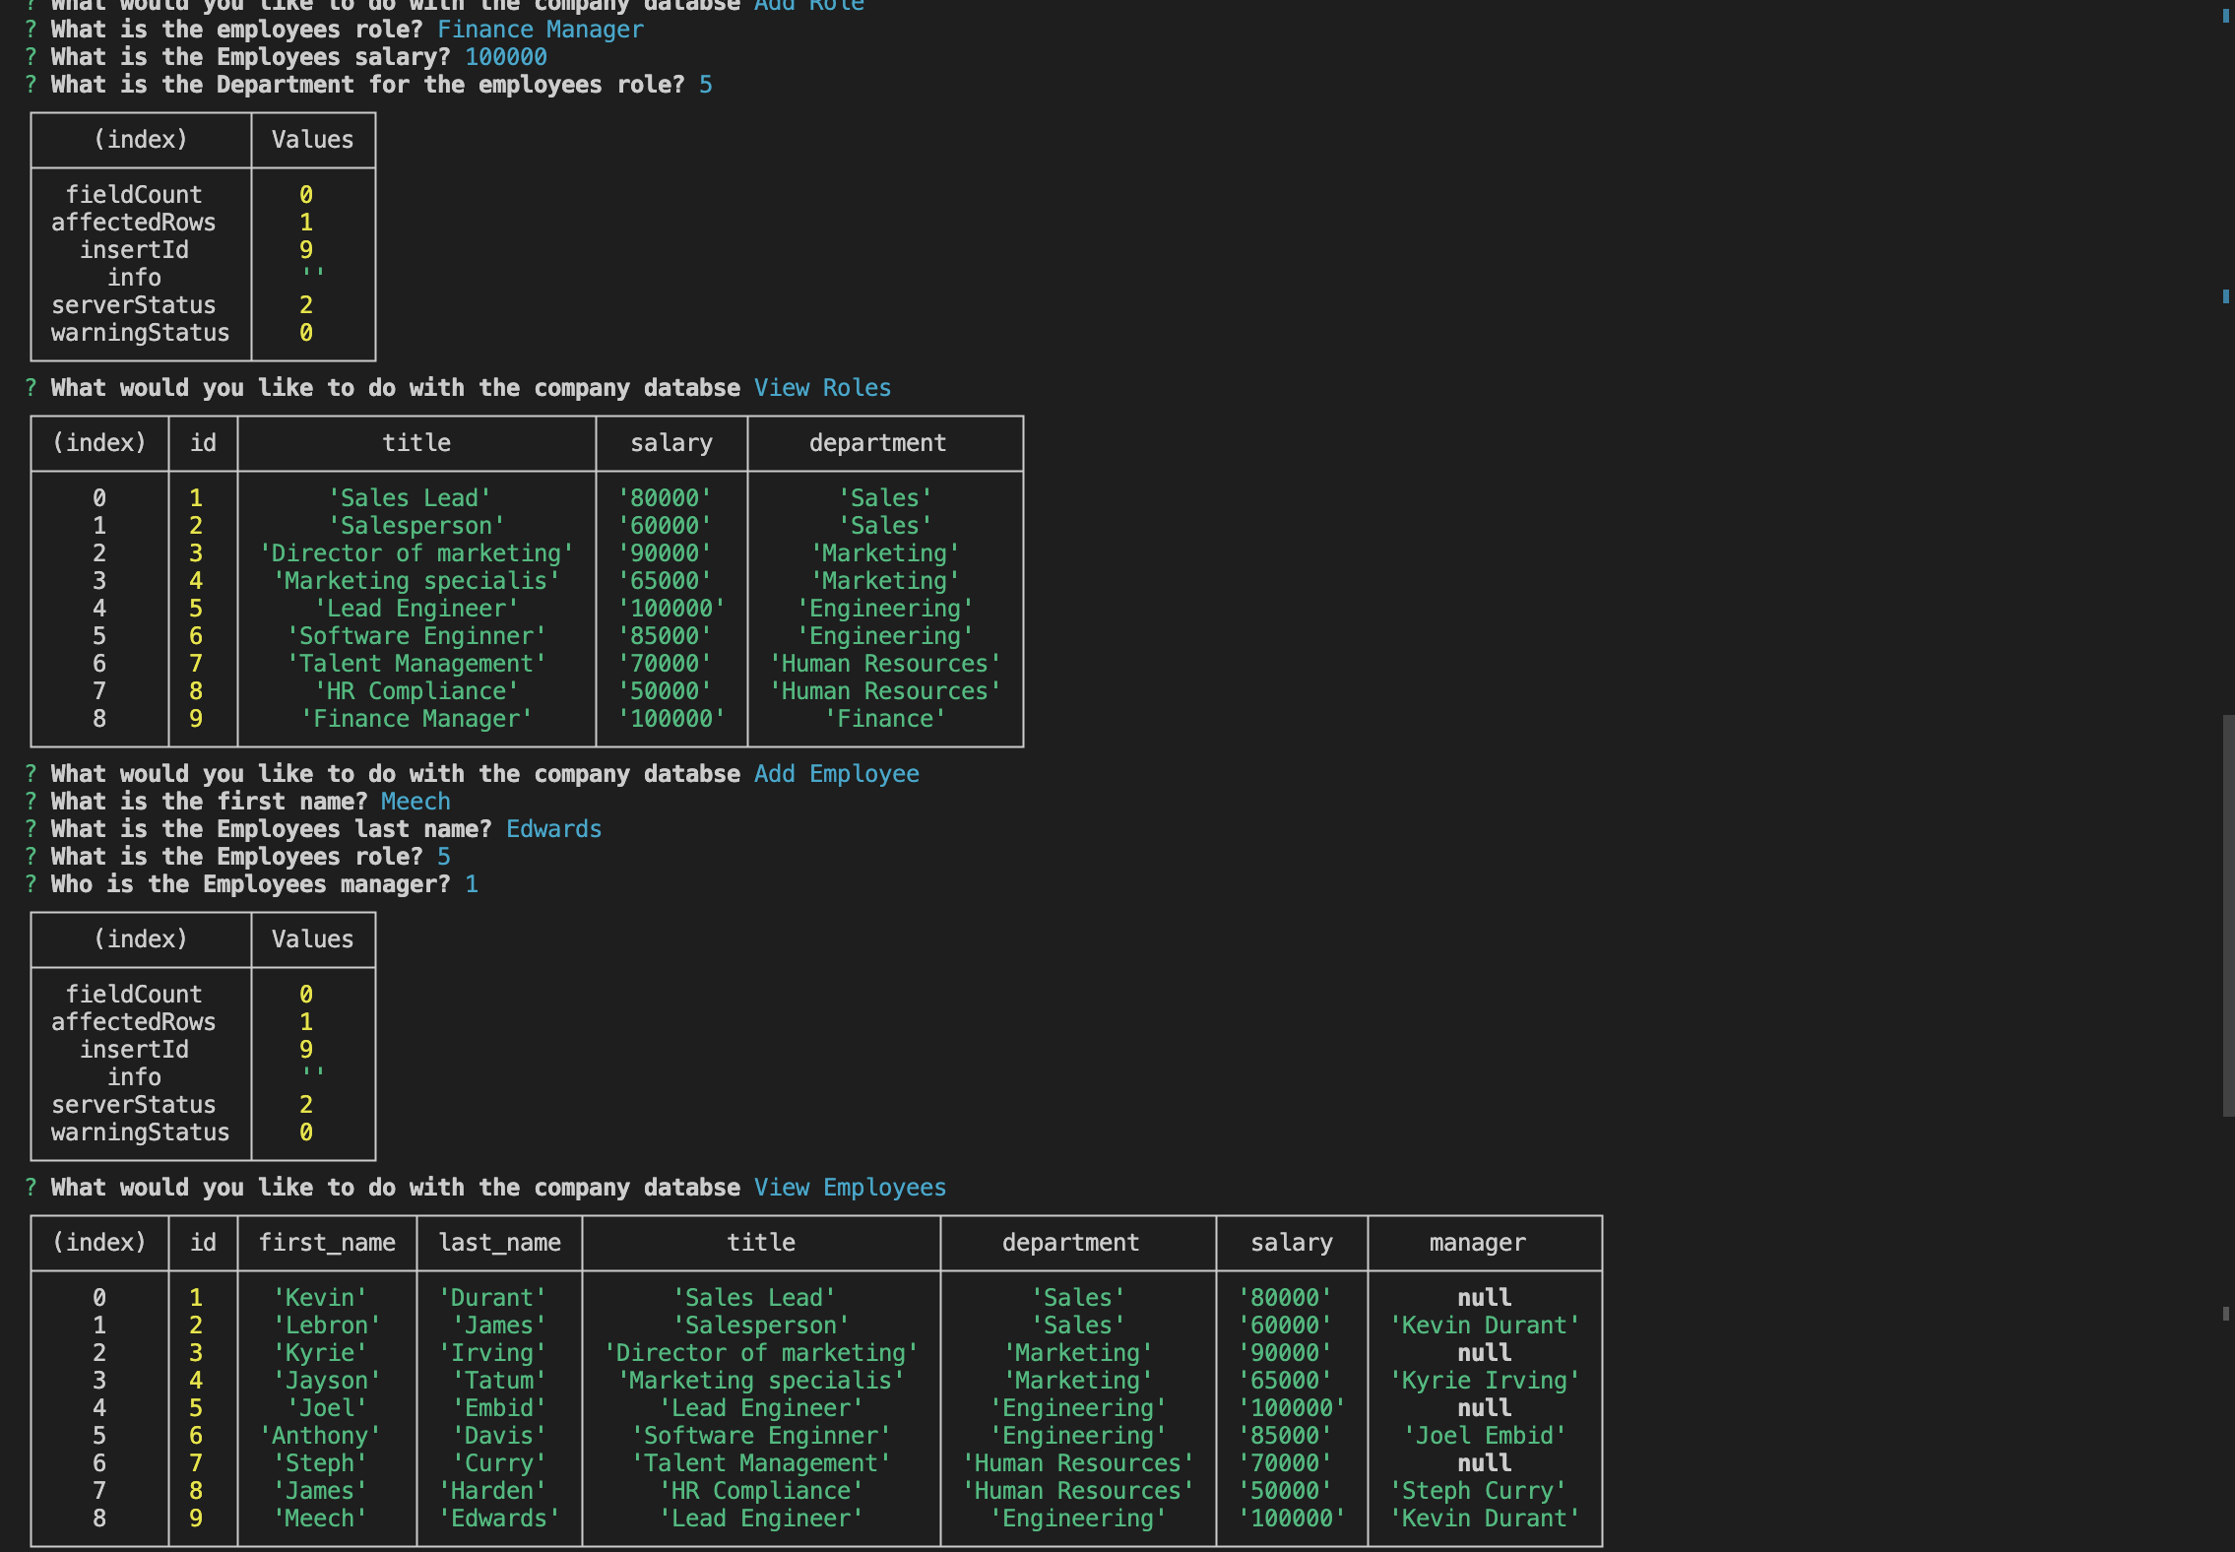
Task: Click 'View Roles' prompt selection text
Action: click(x=822, y=388)
